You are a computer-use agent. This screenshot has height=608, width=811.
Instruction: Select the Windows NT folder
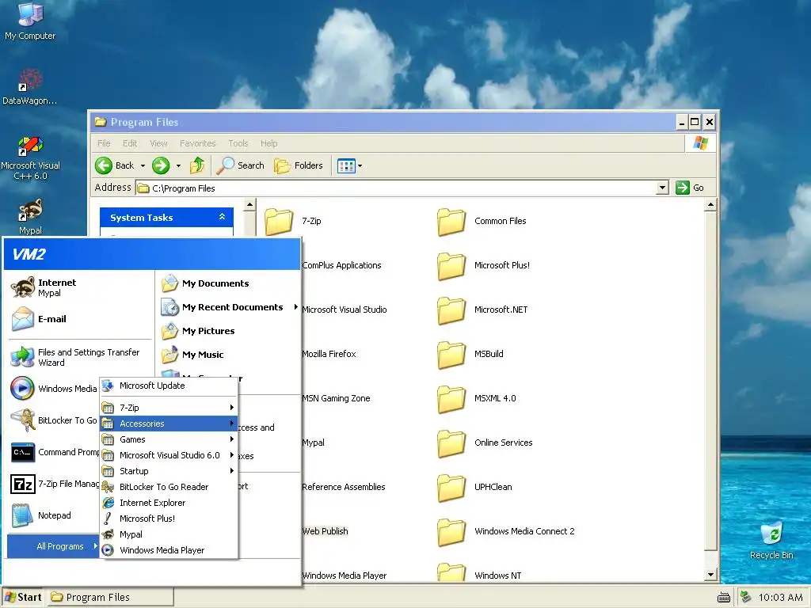(x=479, y=573)
